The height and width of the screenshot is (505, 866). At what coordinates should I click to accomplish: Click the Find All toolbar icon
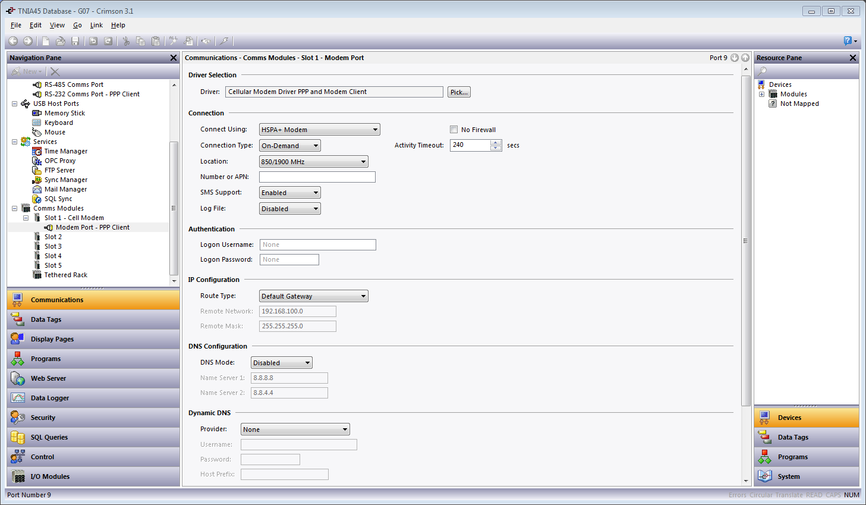[x=174, y=41]
